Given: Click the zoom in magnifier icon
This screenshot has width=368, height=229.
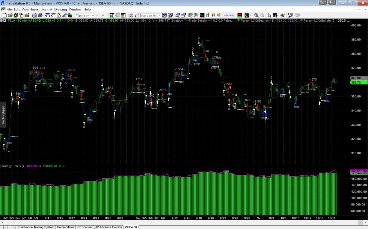Looking at the screenshot, I should 256,15.
